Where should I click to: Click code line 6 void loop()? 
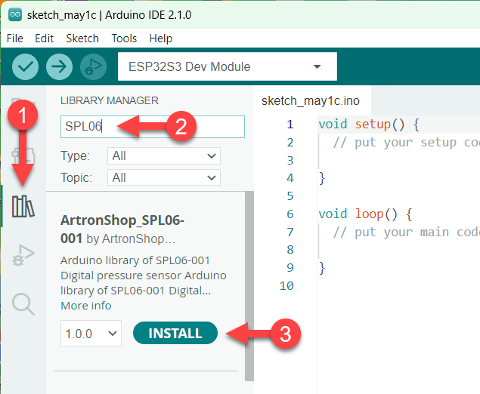pos(365,214)
